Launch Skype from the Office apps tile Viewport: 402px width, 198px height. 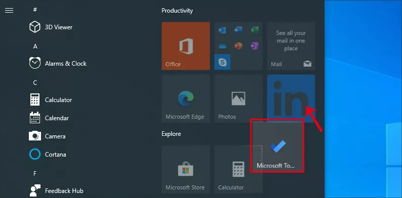point(222,62)
